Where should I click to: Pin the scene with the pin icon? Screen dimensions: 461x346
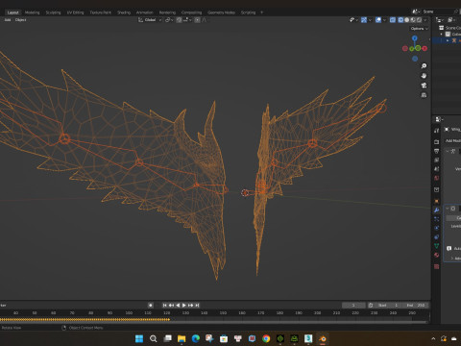pos(456,12)
